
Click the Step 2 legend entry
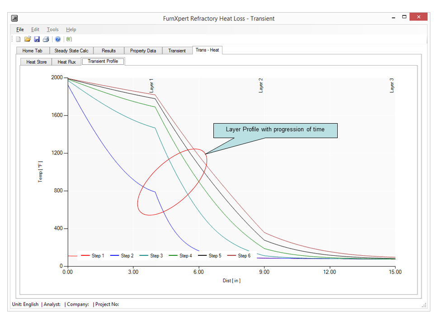[x=122, y=255]
